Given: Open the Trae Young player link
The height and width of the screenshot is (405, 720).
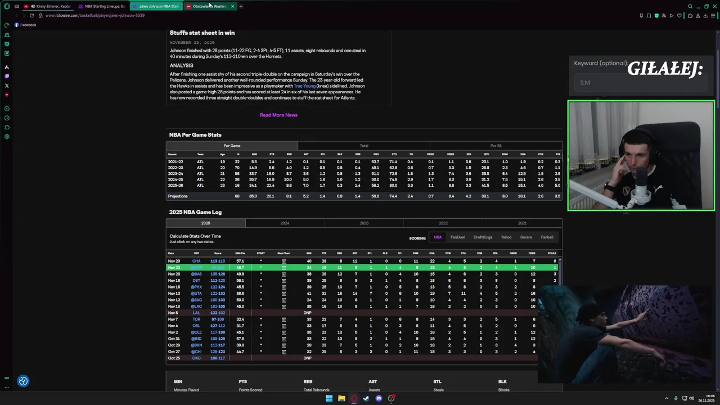Looking at the screenshot, I should [304, 86].
